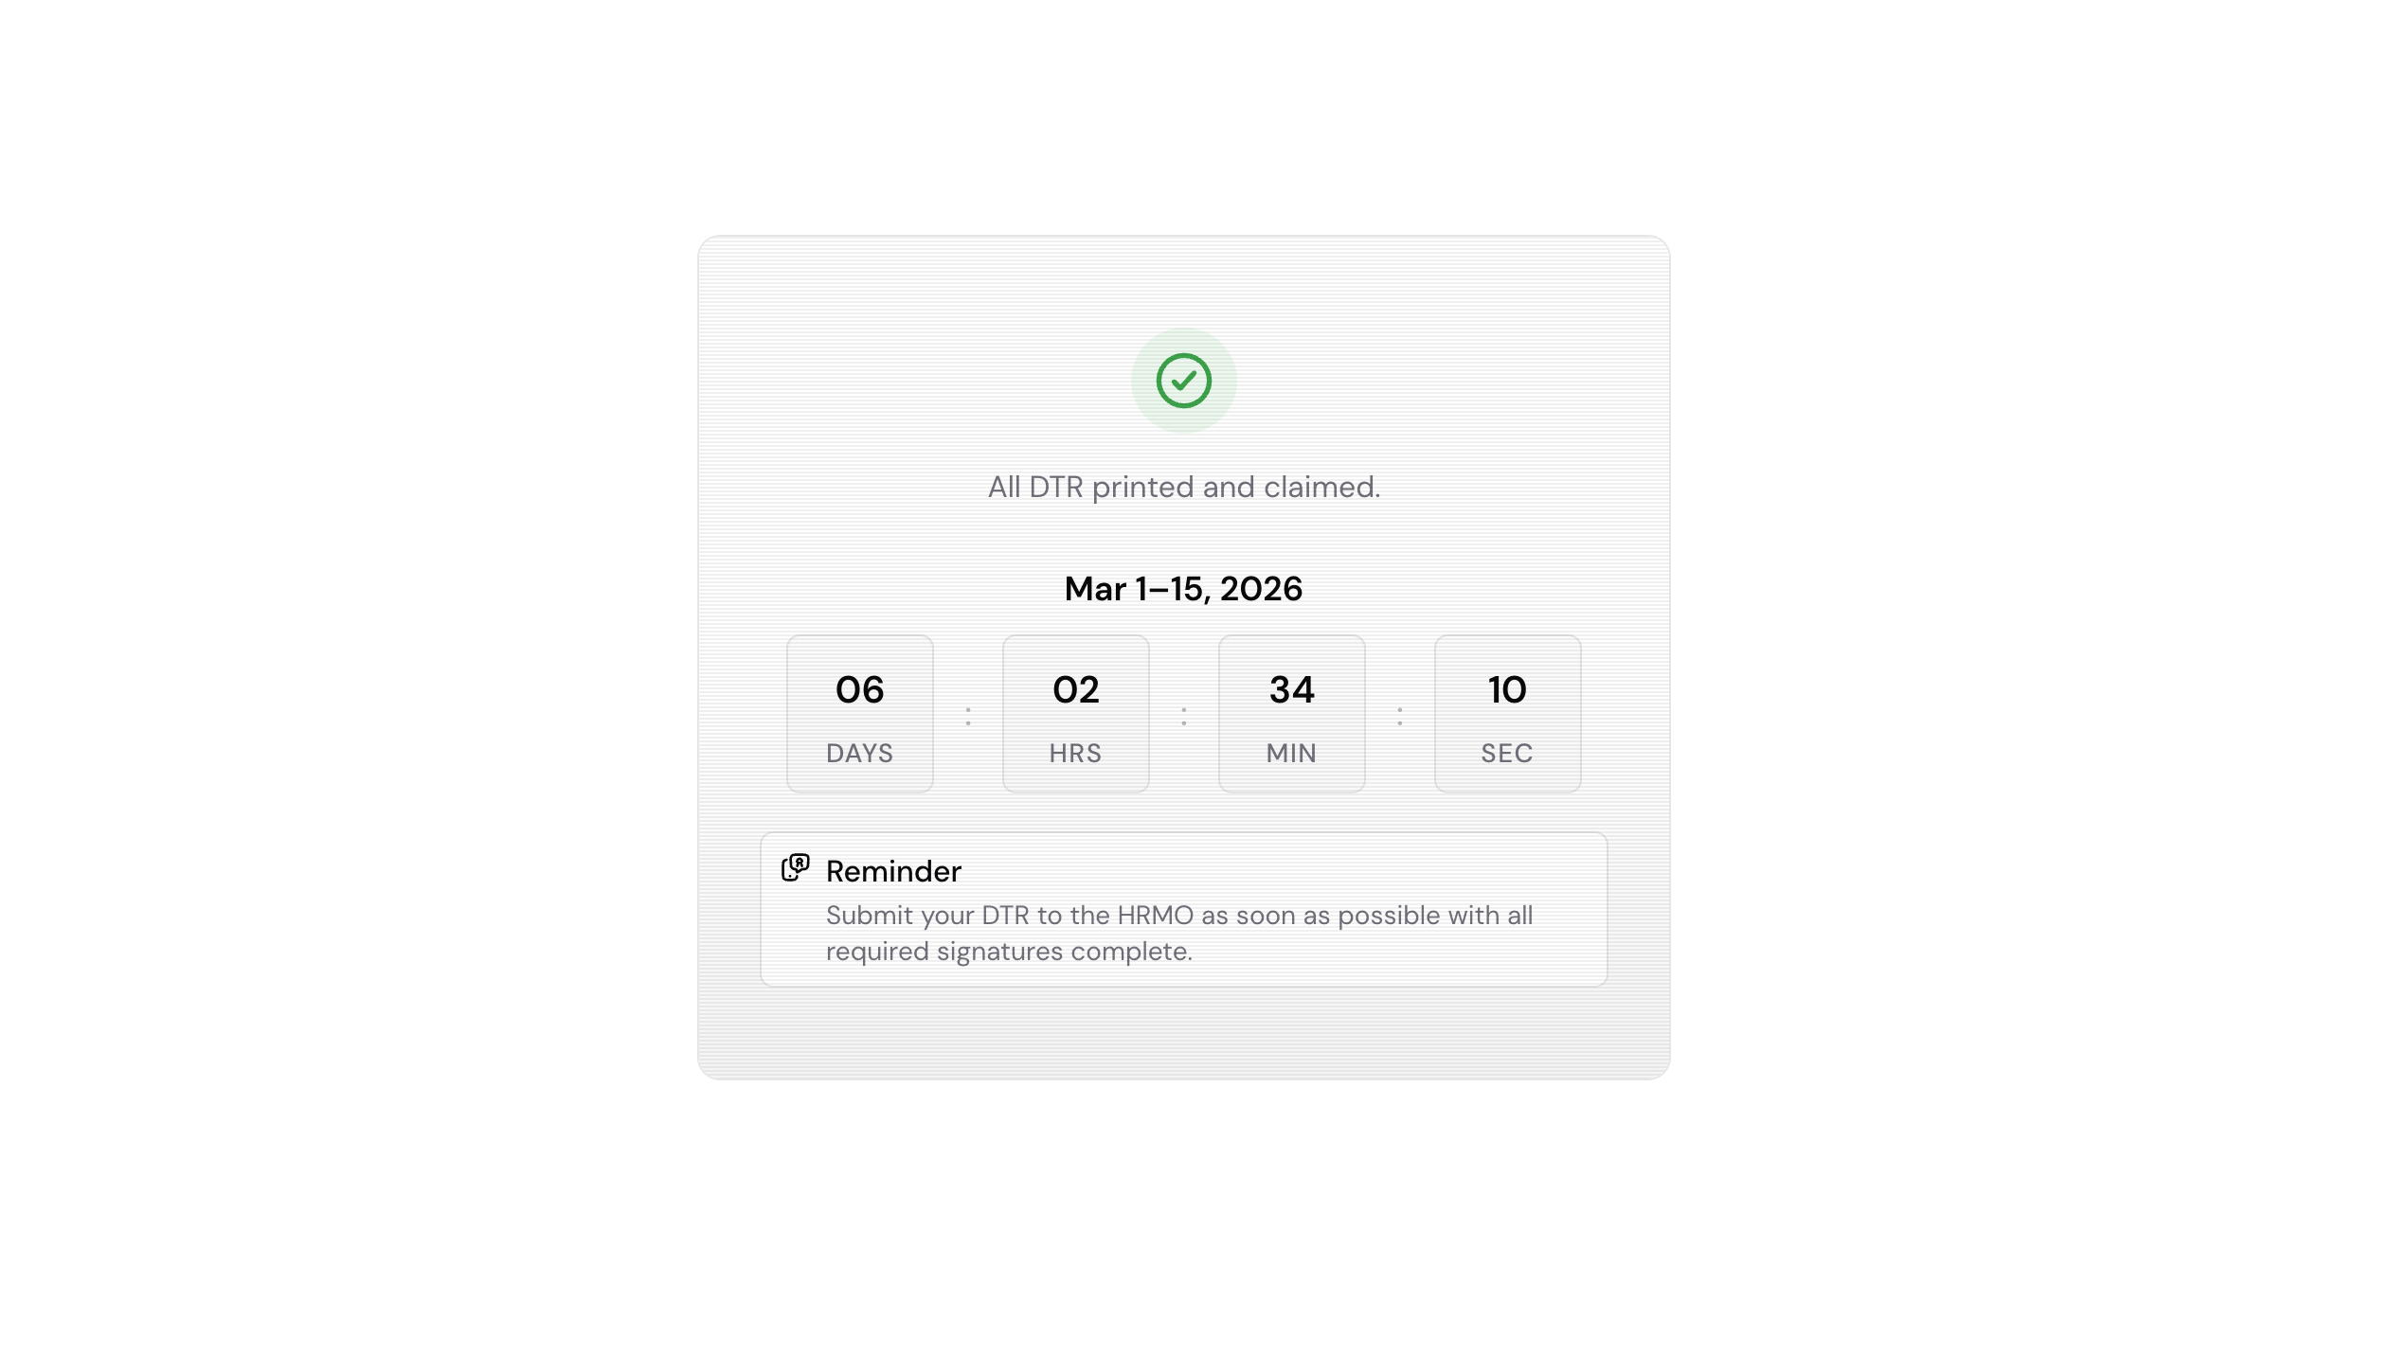The image size is (2408, 1354).
Task: Click the phone-with-alert icon beside Reminder
Action: point(794,869)
